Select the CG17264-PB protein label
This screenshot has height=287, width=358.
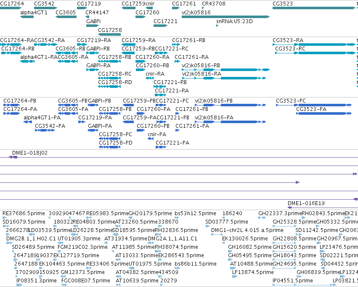pyautogui.click(x=20, y=101)
